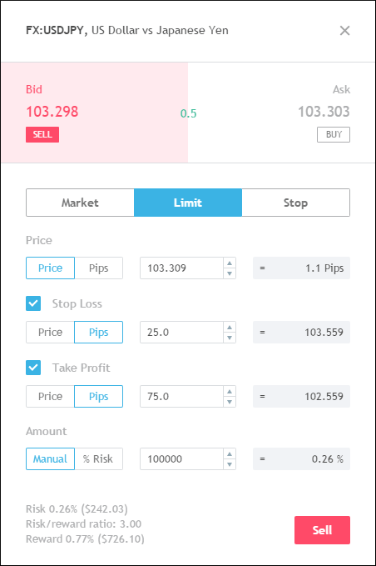The image size is (376, 566).
Task: Decrease Take Profit pips with down arrow
Action: click(x=230, y=402)
